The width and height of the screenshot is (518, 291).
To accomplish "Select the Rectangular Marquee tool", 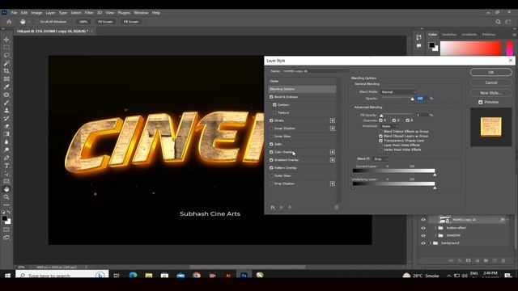I will [x=6, y=47].
